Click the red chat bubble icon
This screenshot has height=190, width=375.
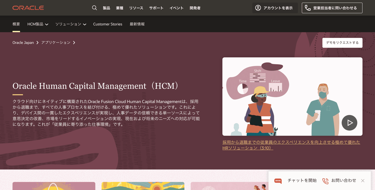coord(278,181)
